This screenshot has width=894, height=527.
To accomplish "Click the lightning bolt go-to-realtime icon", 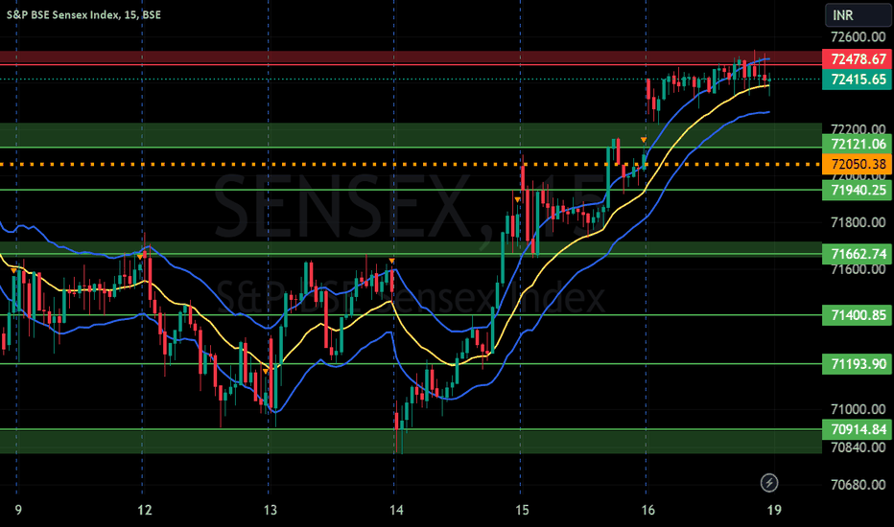I will [x=769, y=483].
